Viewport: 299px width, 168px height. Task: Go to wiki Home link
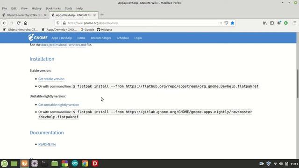pos(81,38)
